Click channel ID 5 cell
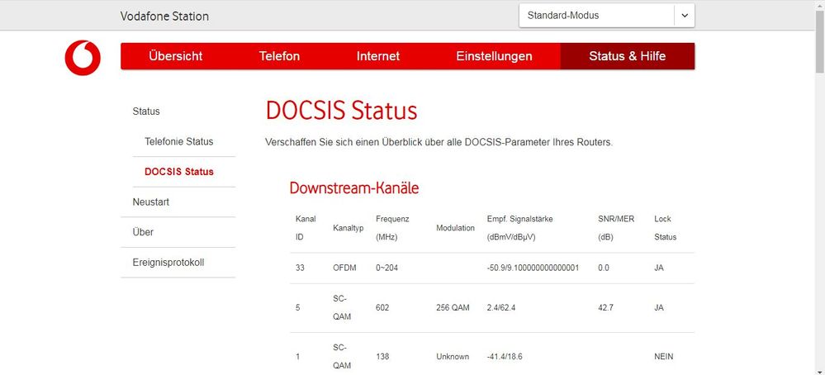This screenshot has width=825, height=375. click(x=298, y=307)
